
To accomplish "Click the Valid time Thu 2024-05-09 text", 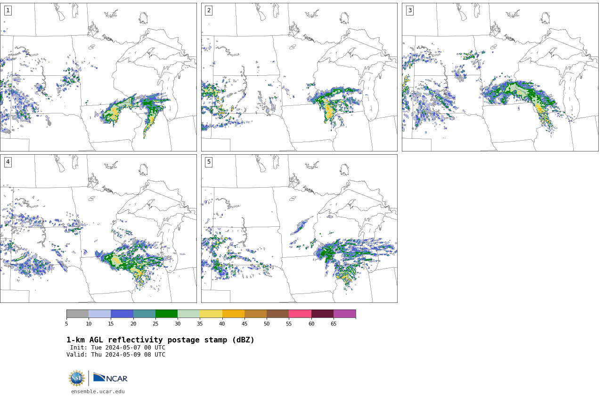I will pos(116,355).
